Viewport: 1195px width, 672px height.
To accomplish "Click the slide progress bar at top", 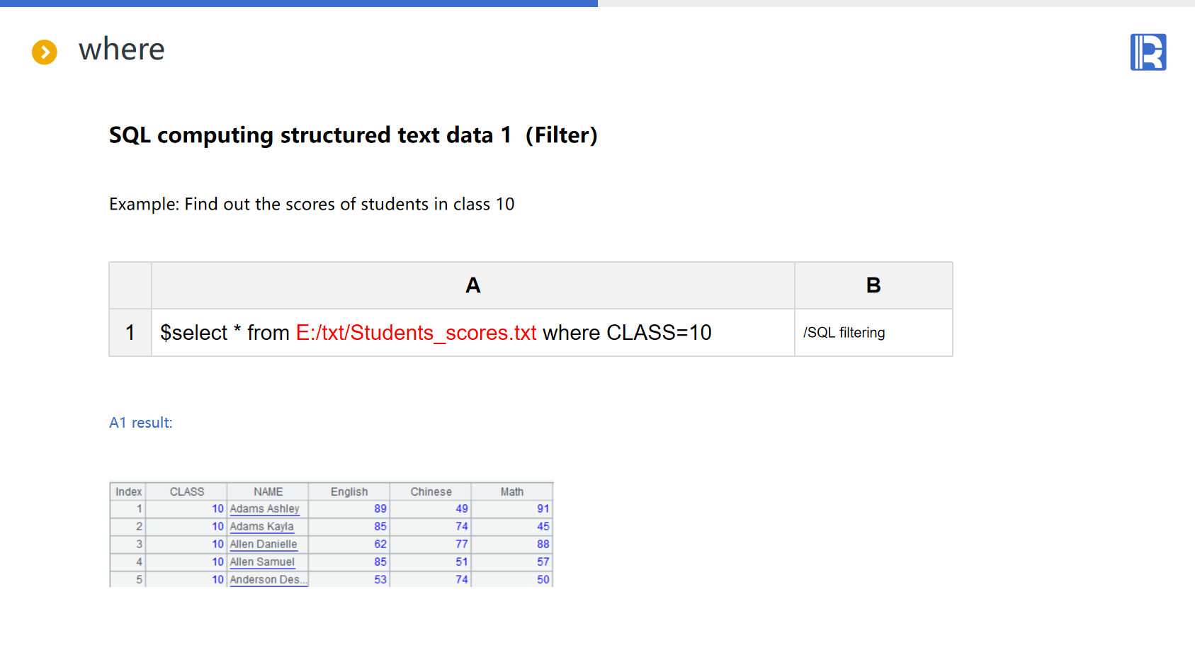I will tap(299, 4).
